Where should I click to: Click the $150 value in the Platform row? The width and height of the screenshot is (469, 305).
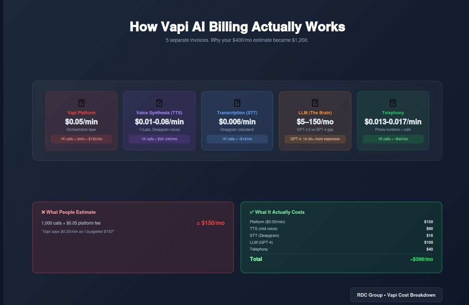[x=428, y=222]
